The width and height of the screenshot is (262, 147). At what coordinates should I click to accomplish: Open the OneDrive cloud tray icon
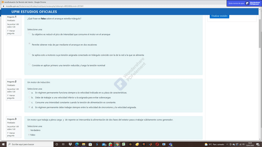click(234, 144)
